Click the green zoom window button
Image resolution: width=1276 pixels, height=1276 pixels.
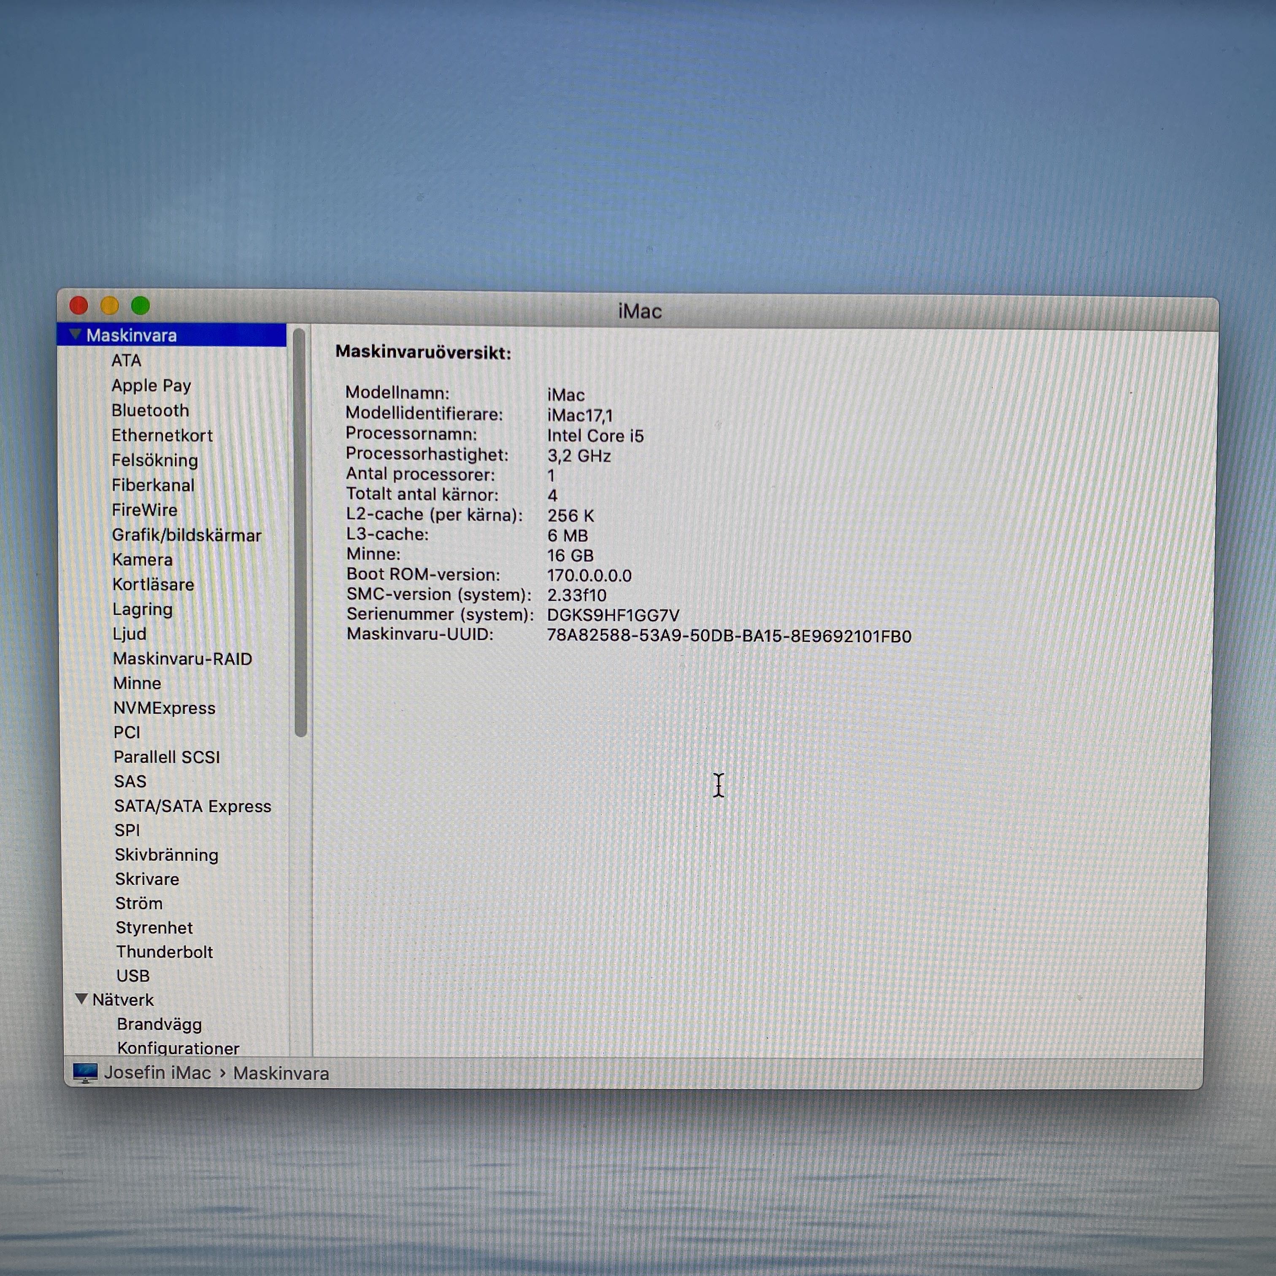pyautogui.click(x=140, y=306)
